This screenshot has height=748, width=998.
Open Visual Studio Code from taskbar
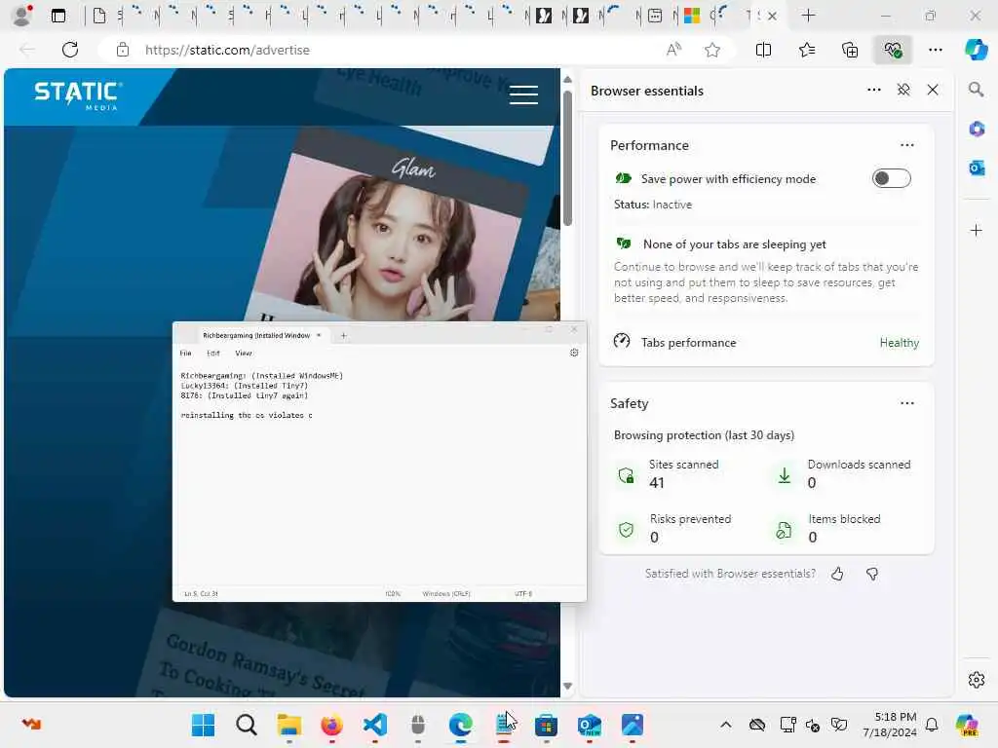click(375, 725)
